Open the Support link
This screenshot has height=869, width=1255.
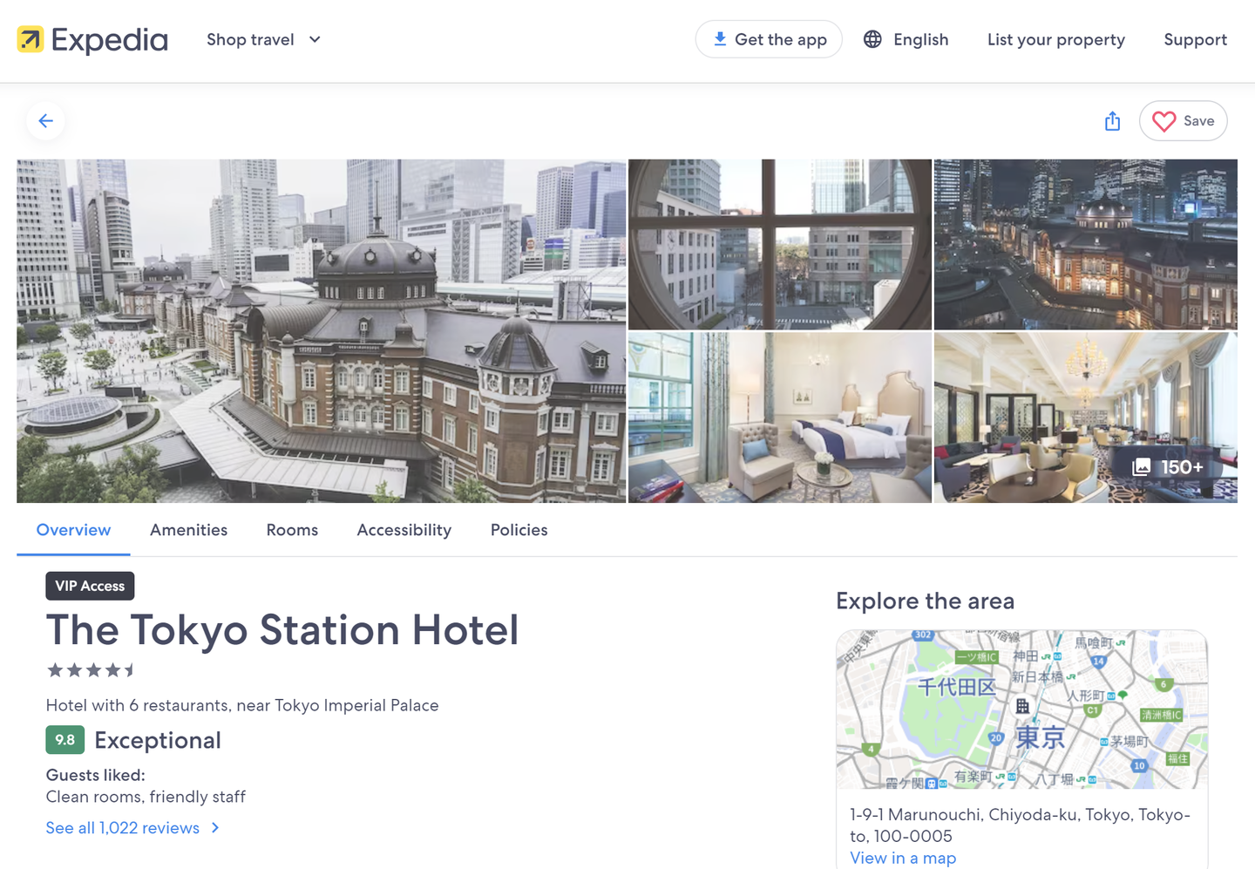(x=1195, y=40)
